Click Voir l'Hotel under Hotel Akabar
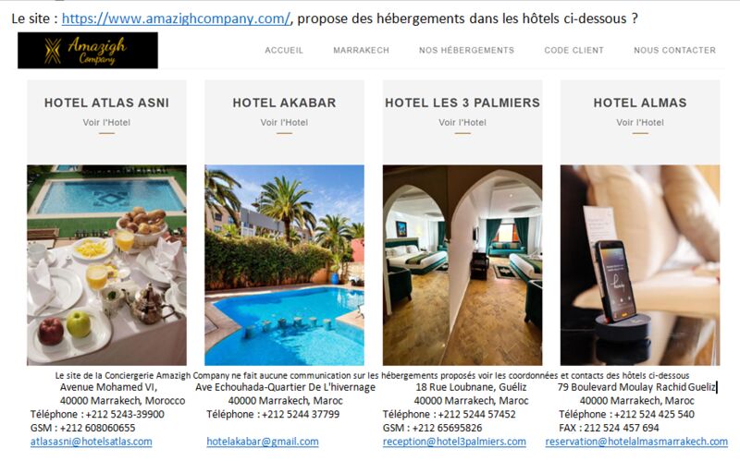The width and height of the screenshot is (740, 461). pyautogui.click(x=284, y=123)
